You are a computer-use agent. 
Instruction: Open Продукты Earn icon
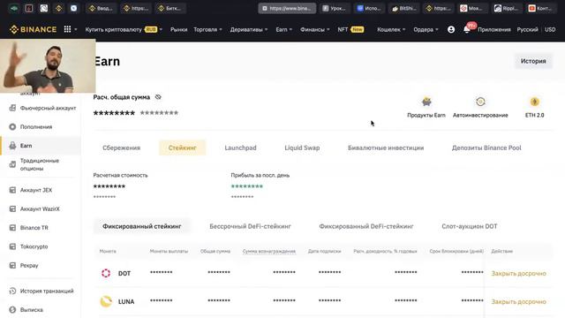click(x=426, y=102)
